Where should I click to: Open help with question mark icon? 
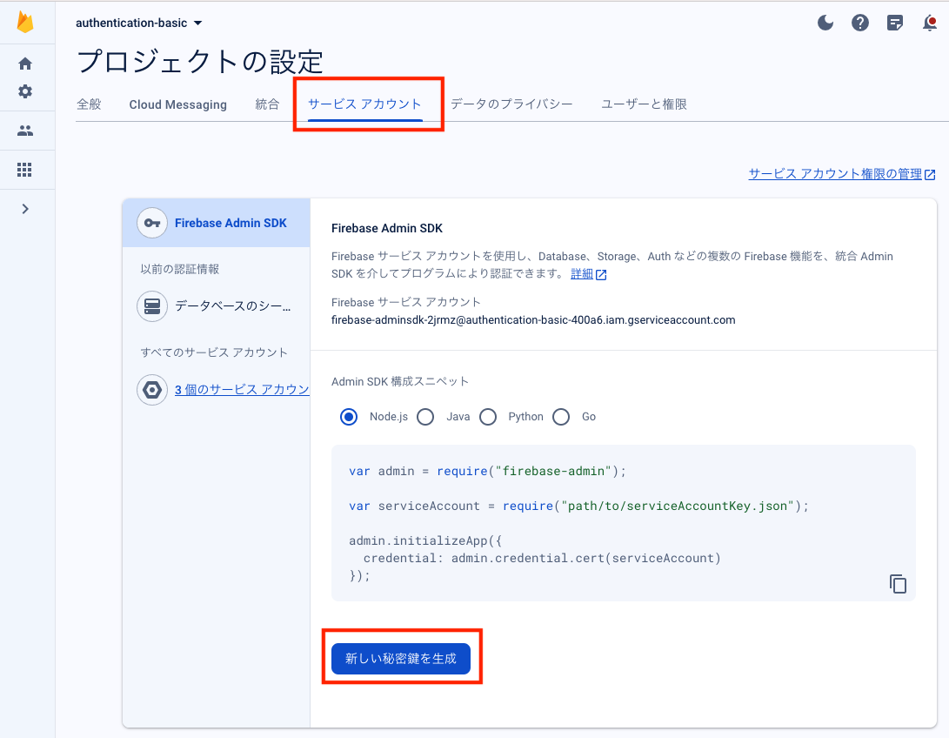click(860, 23)
